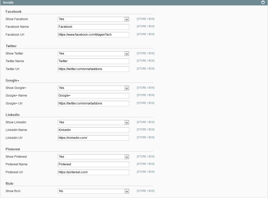268x200 pixels.
Task: Click the Socials section header title
Action: point(8,3)
